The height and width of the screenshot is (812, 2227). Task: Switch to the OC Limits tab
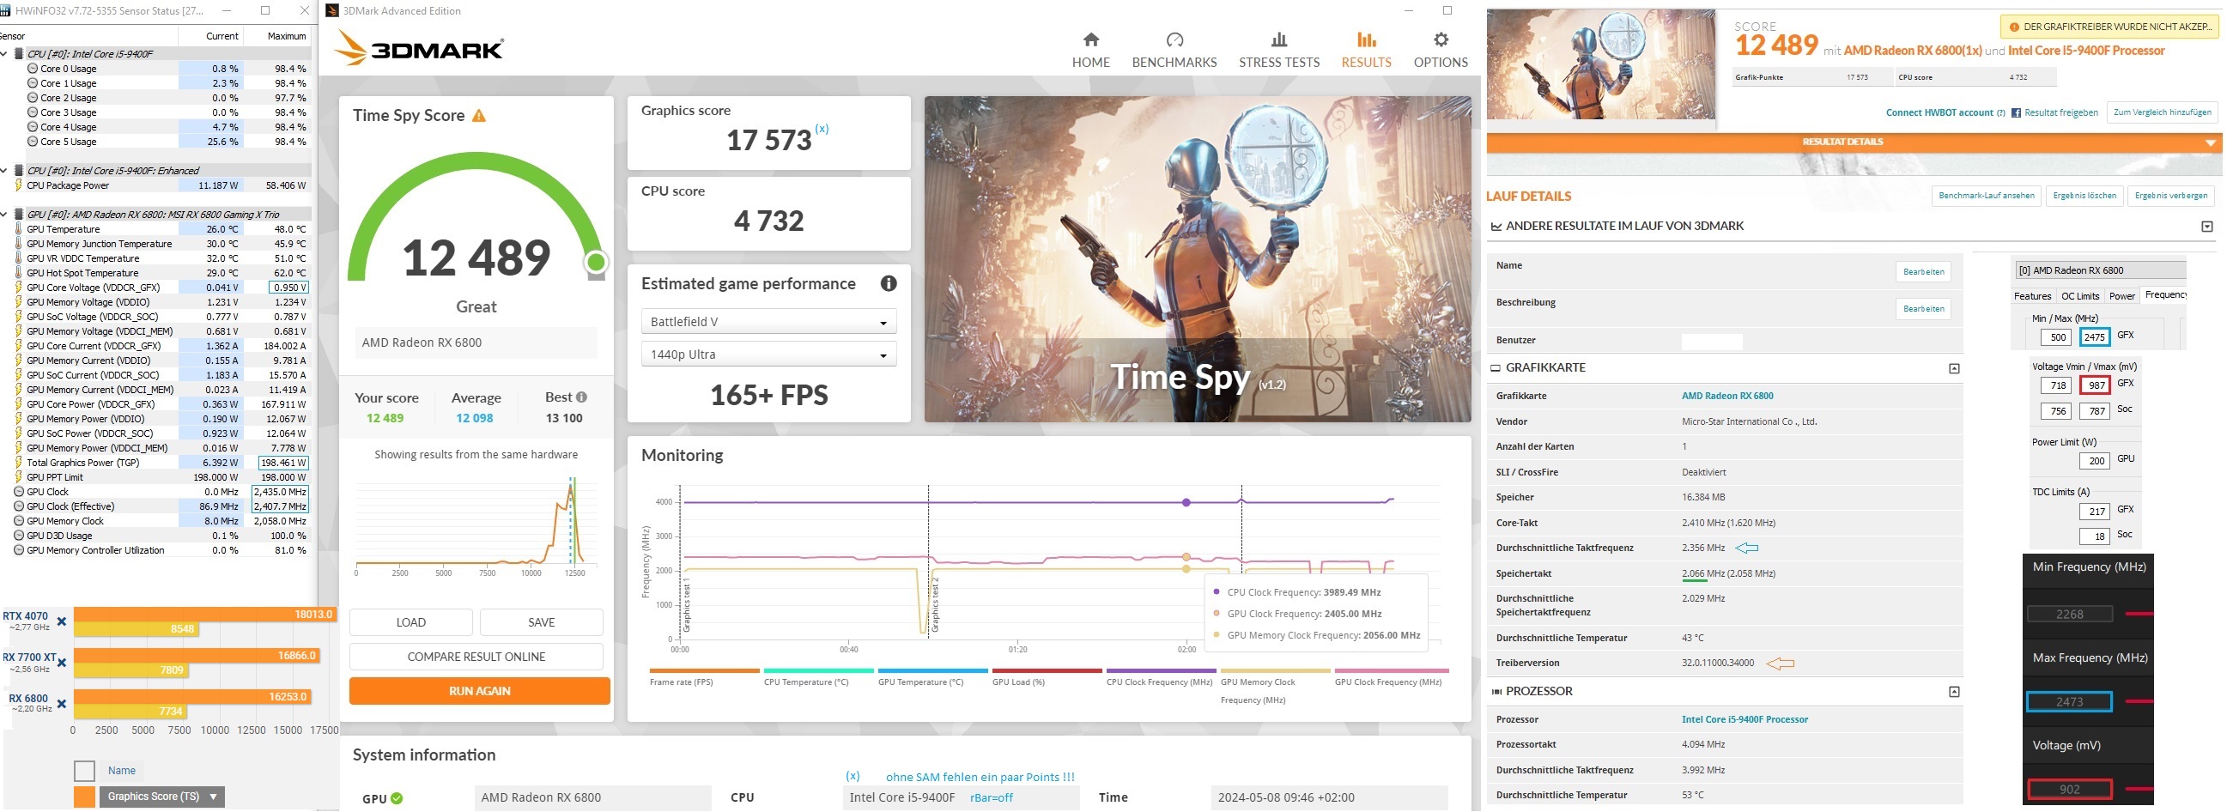pyautogui.click(x=2080, y=296)
